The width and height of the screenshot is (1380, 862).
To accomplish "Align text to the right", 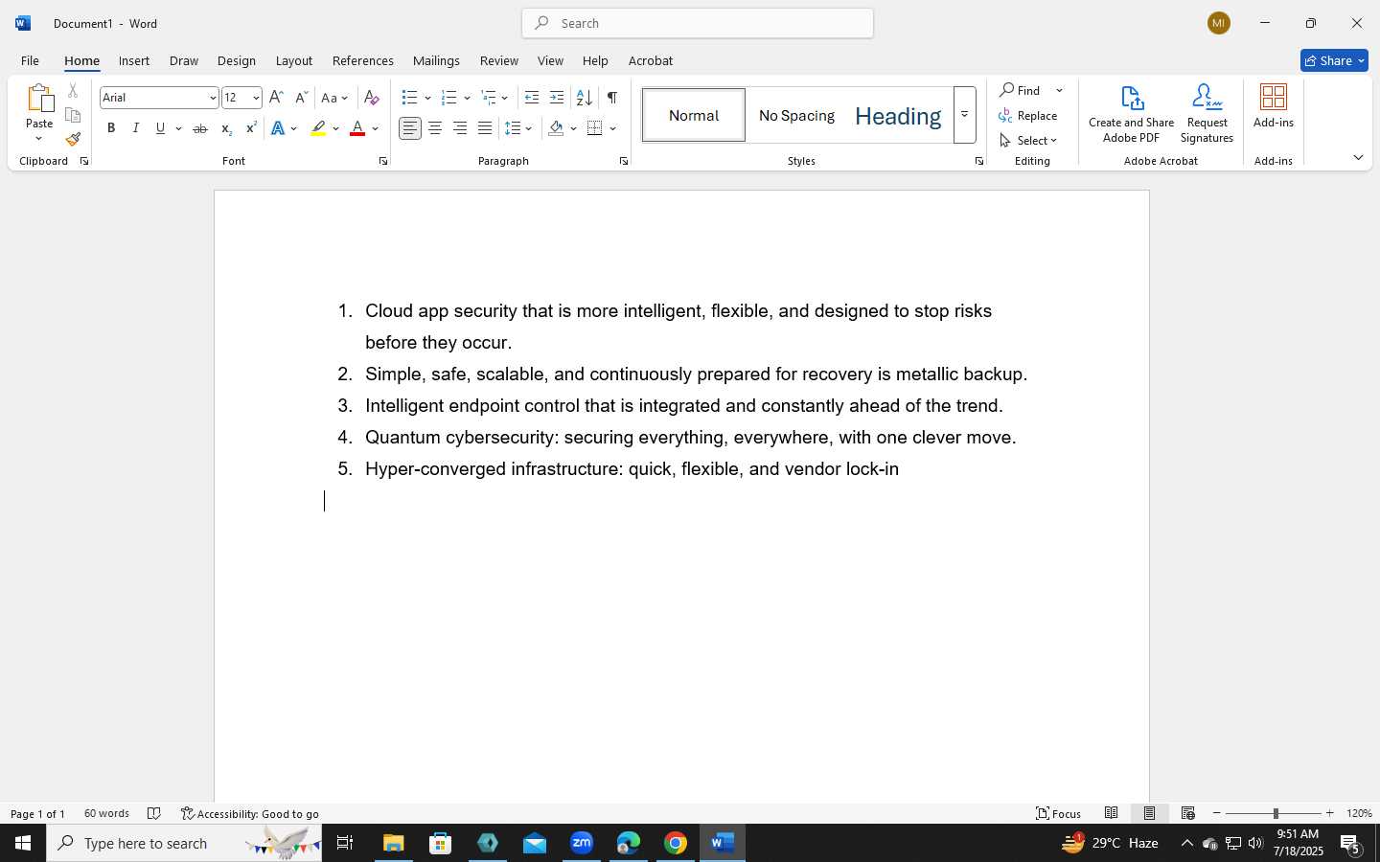I will pyautogui.click(x=460, y=128).
